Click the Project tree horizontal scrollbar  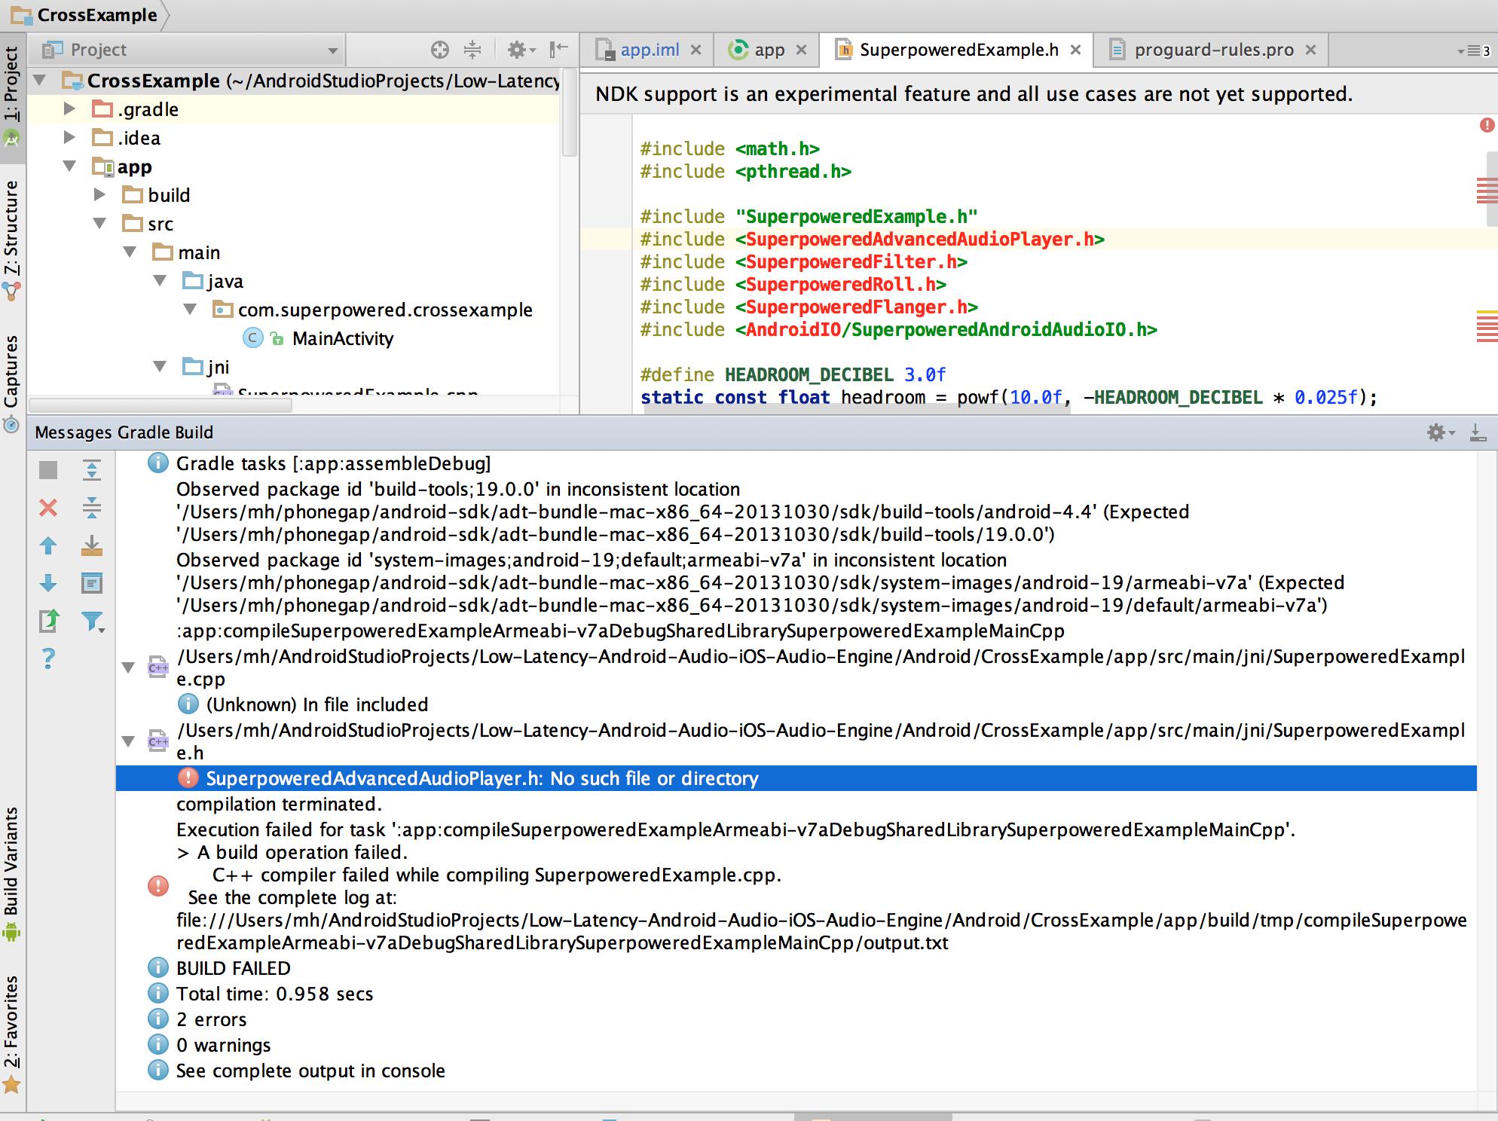(x=162, y=405)
